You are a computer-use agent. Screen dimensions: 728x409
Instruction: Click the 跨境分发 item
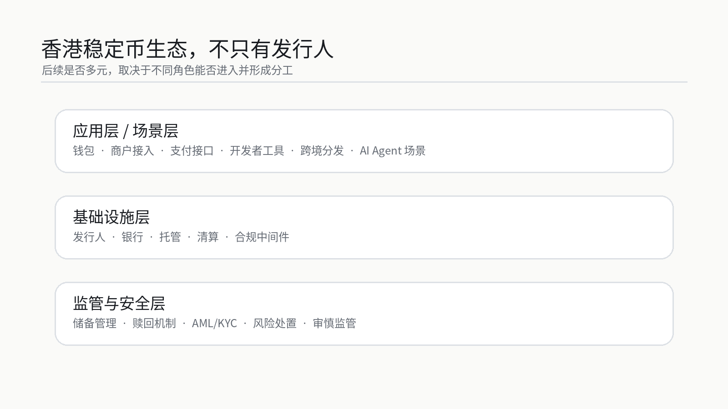[322, 151]
